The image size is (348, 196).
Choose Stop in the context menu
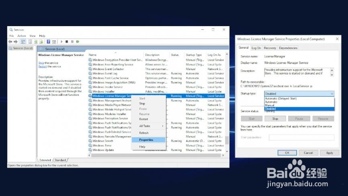[x=142, y=103]
